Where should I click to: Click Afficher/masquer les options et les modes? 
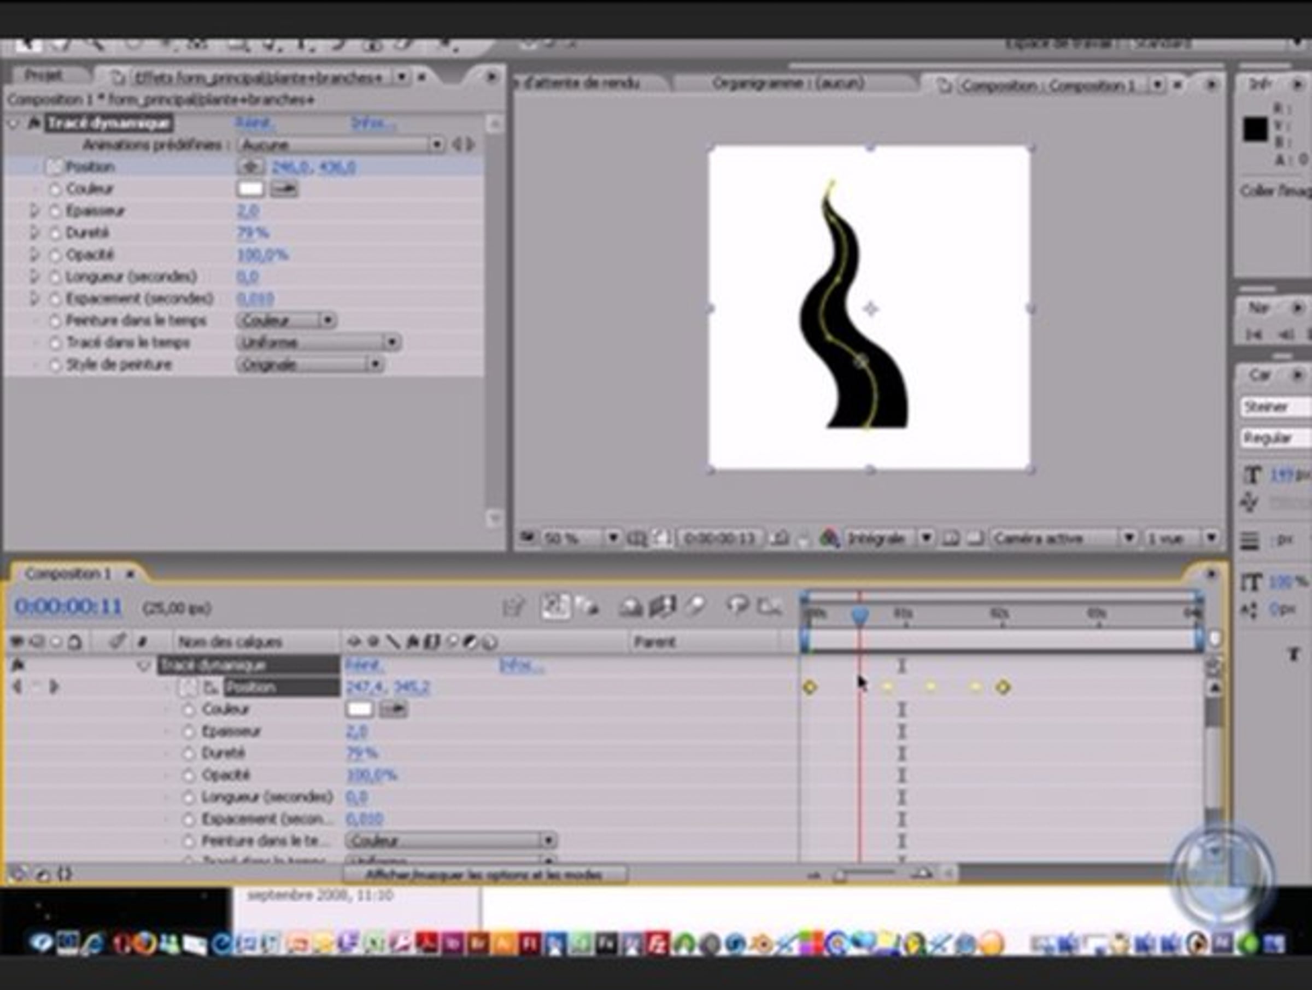click(x=484, y=875)
